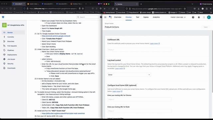Open iot-mqtt-eventhub Bitbucket link

[63, 113]
